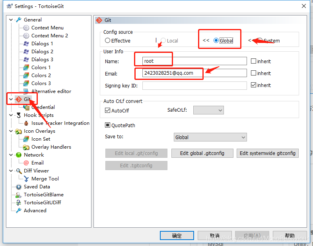Collapse the General tree node
This screenshot has height=246, width=313.
[11, 20]
